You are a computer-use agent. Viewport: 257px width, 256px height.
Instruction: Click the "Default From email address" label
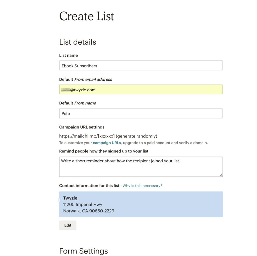pyautogui.click(x=86, y=79)
